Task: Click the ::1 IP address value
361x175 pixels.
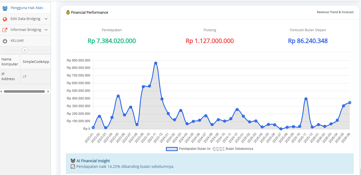Action: pos(24,77)
